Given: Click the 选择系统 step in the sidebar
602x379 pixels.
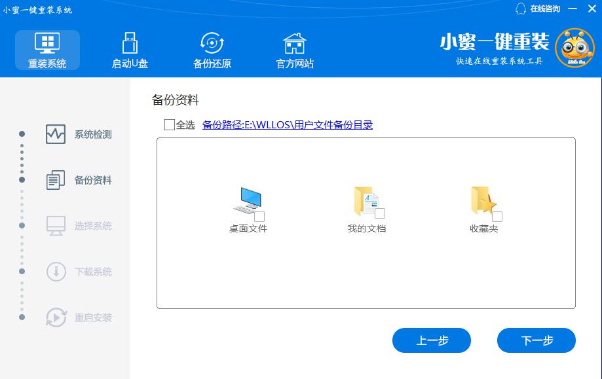Looking at the screenshot, I should click(x=92, y=226).
